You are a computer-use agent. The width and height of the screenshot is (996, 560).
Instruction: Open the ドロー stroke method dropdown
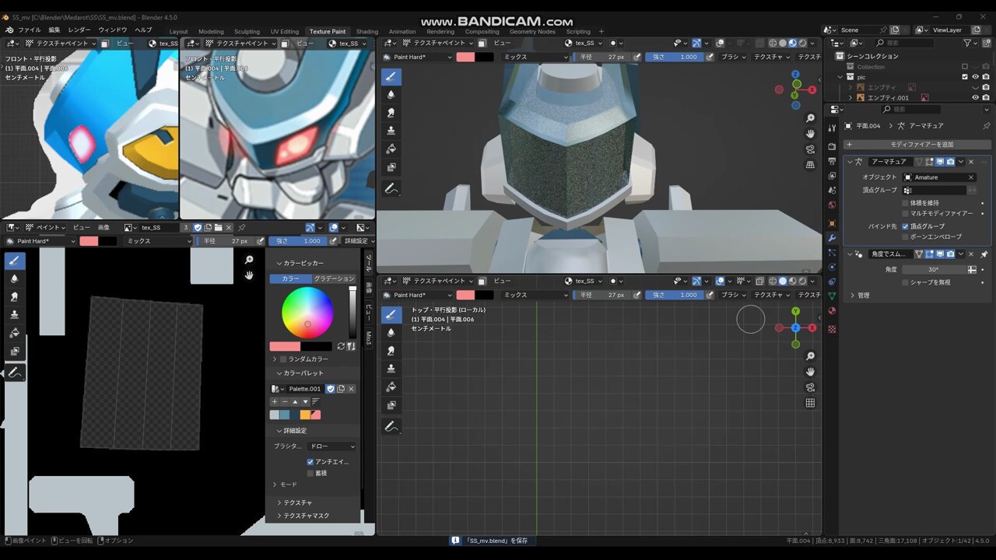pyautogui.click(x=332, y=446)
